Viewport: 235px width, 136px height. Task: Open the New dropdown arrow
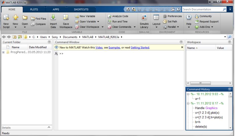[15, 27]
